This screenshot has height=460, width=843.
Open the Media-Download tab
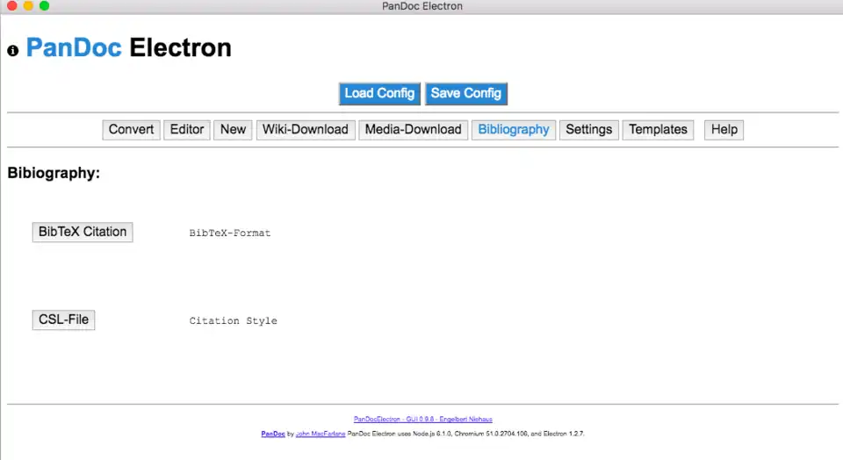pyautogui.click(x=413, y=130)
